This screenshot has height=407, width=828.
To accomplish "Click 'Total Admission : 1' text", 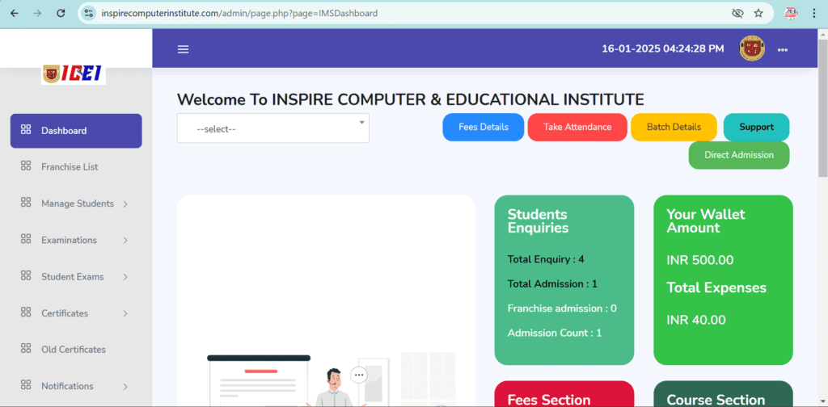I will pyautogui.click(x=552, y=283).
